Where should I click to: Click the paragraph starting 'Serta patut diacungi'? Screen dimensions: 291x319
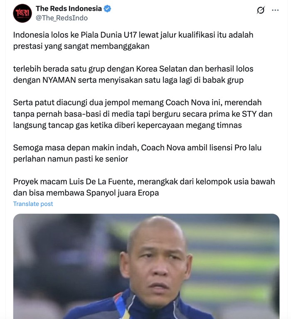[x=143, y=114]
